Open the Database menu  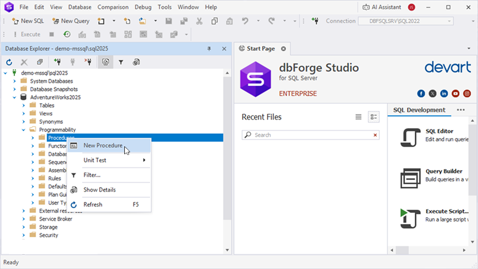coord(79,7)
